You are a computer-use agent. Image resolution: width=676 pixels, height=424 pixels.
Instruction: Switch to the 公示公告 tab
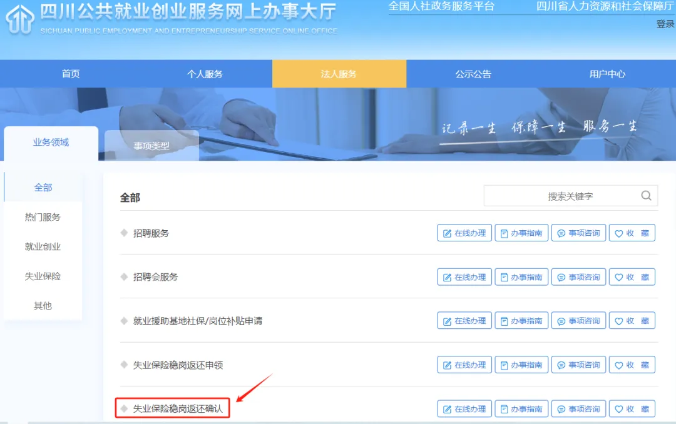tap(474, 73)
